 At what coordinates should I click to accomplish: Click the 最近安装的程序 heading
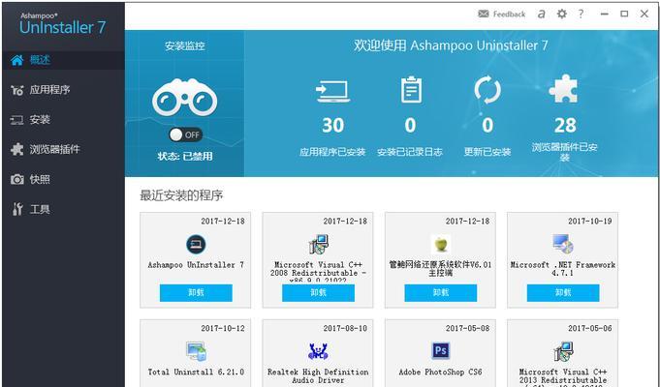[181, 195]
